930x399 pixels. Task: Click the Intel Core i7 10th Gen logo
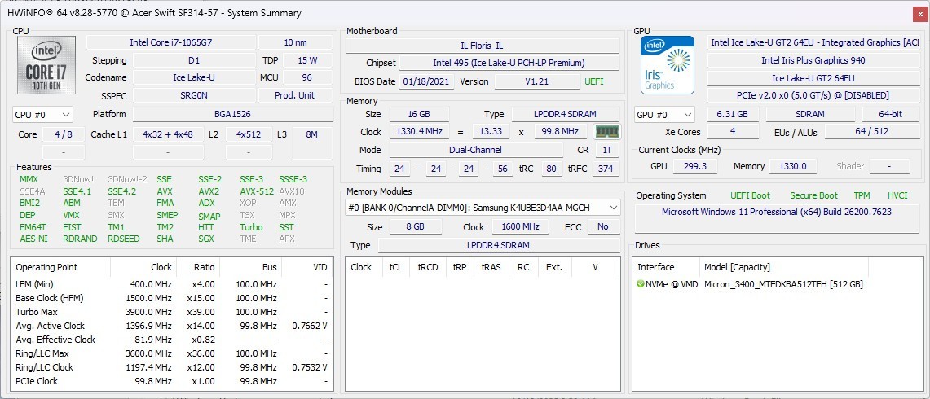point(46,65)
